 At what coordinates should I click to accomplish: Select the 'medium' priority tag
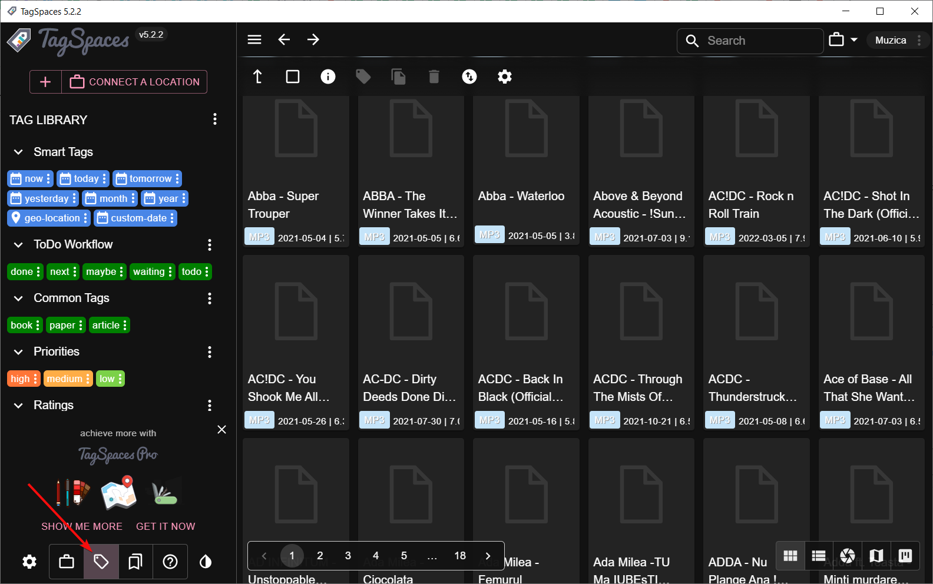(x=68, y=379)
